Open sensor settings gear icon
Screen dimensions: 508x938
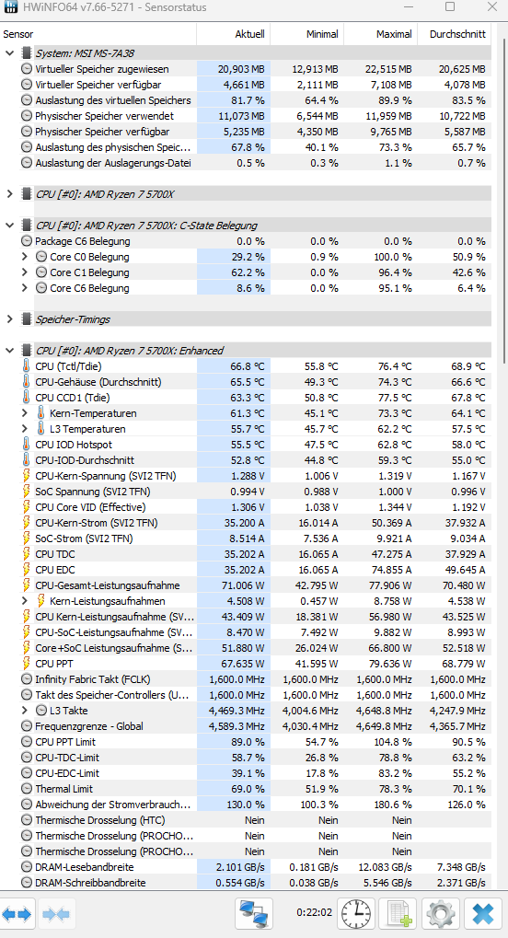pos(441,913)
